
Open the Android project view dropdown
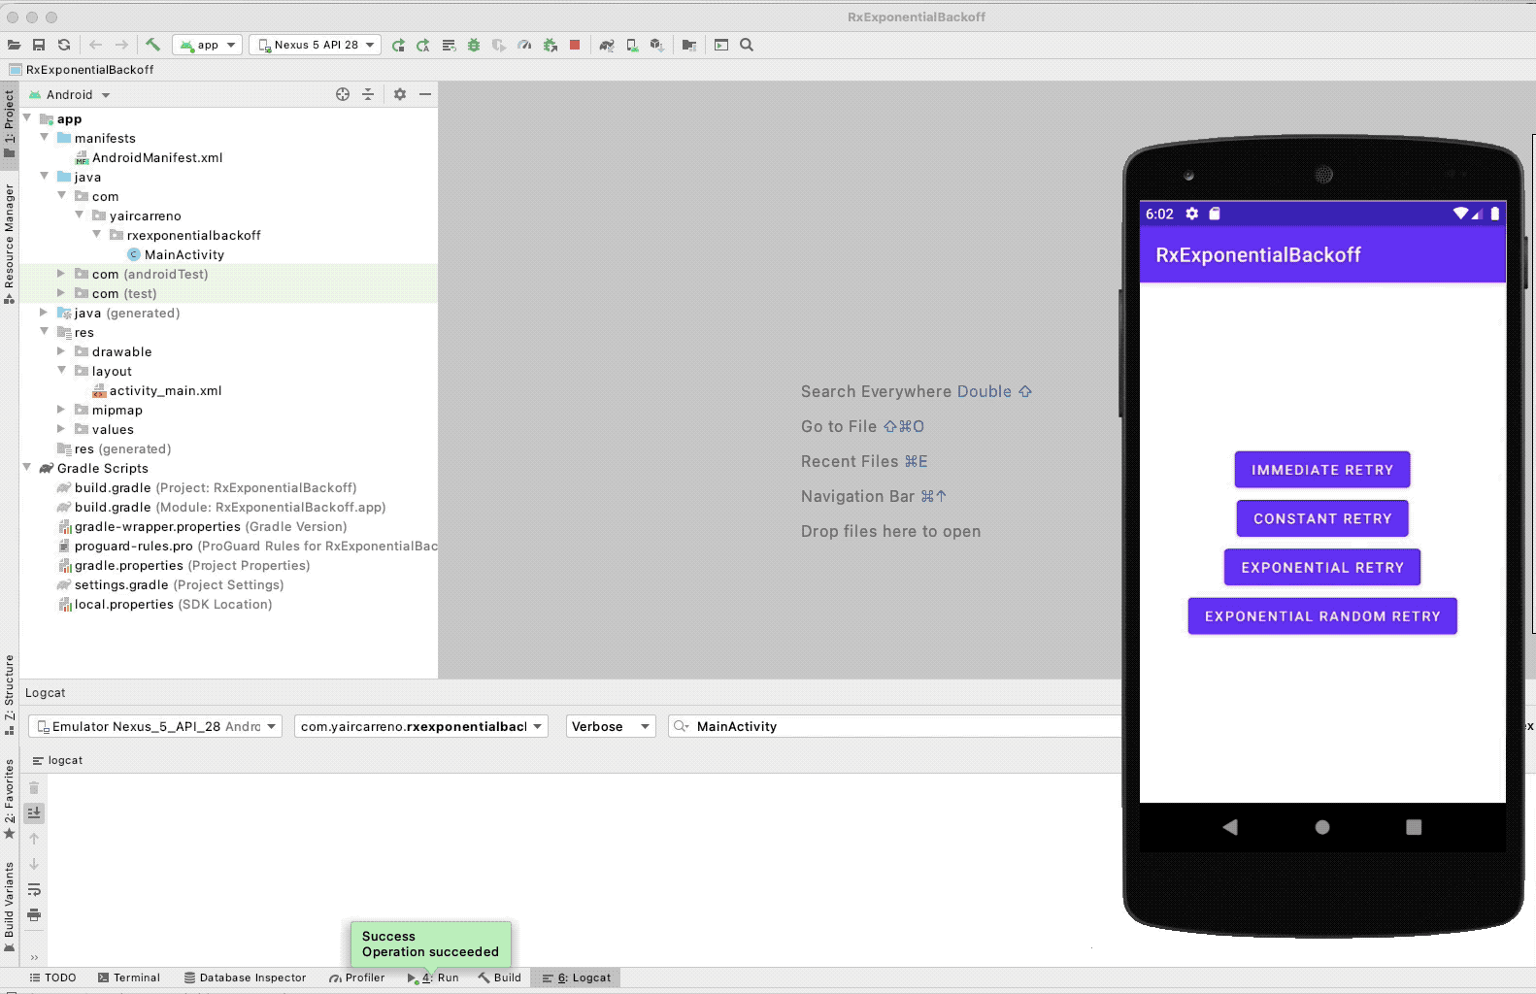(70, 94)
